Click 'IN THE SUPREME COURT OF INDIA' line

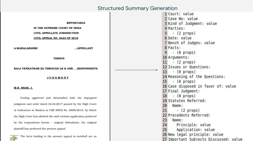[x=57, y=28]
